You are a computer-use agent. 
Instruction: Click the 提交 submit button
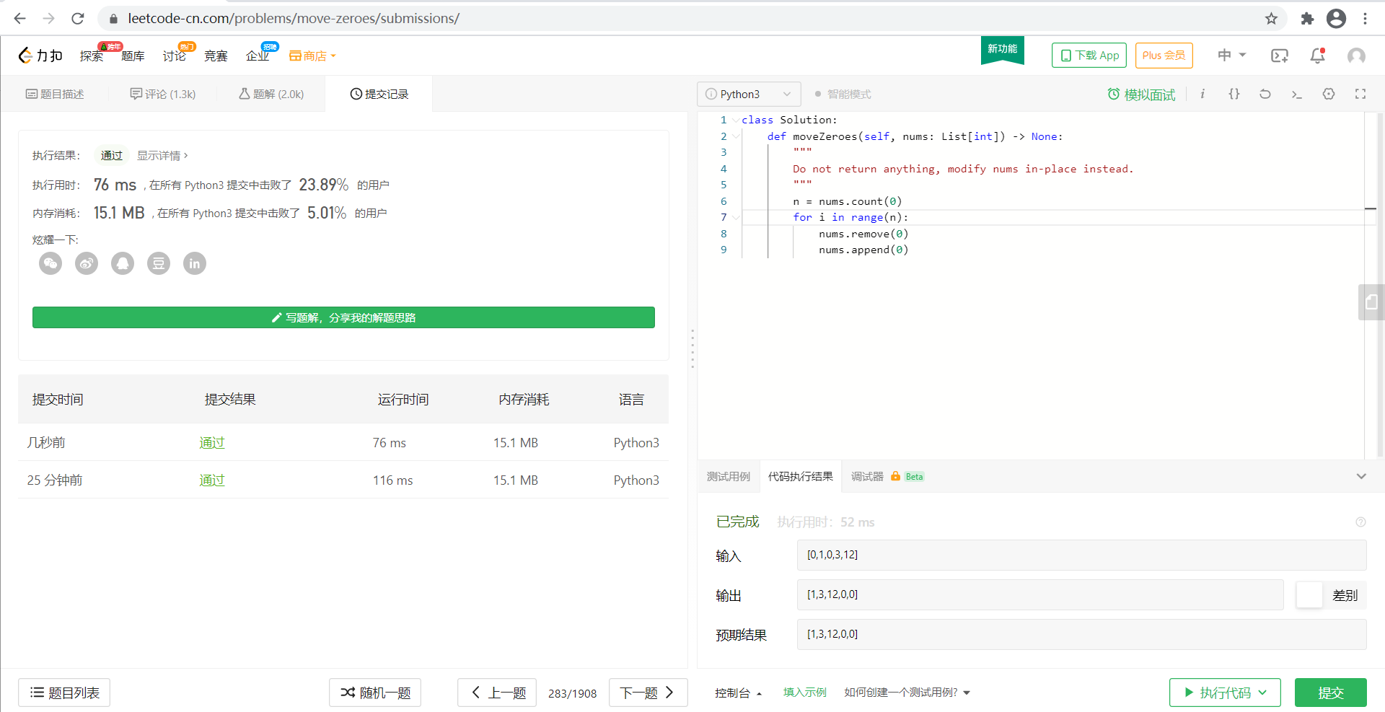click(1330, 693)
